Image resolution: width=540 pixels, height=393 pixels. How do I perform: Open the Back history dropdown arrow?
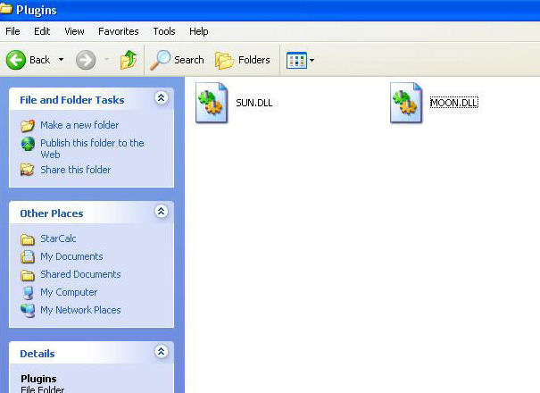click(x=61, y=60)
